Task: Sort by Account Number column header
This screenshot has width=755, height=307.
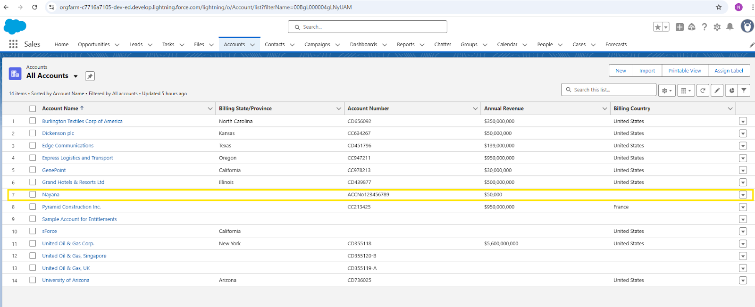Action: (x=368, y=108)
